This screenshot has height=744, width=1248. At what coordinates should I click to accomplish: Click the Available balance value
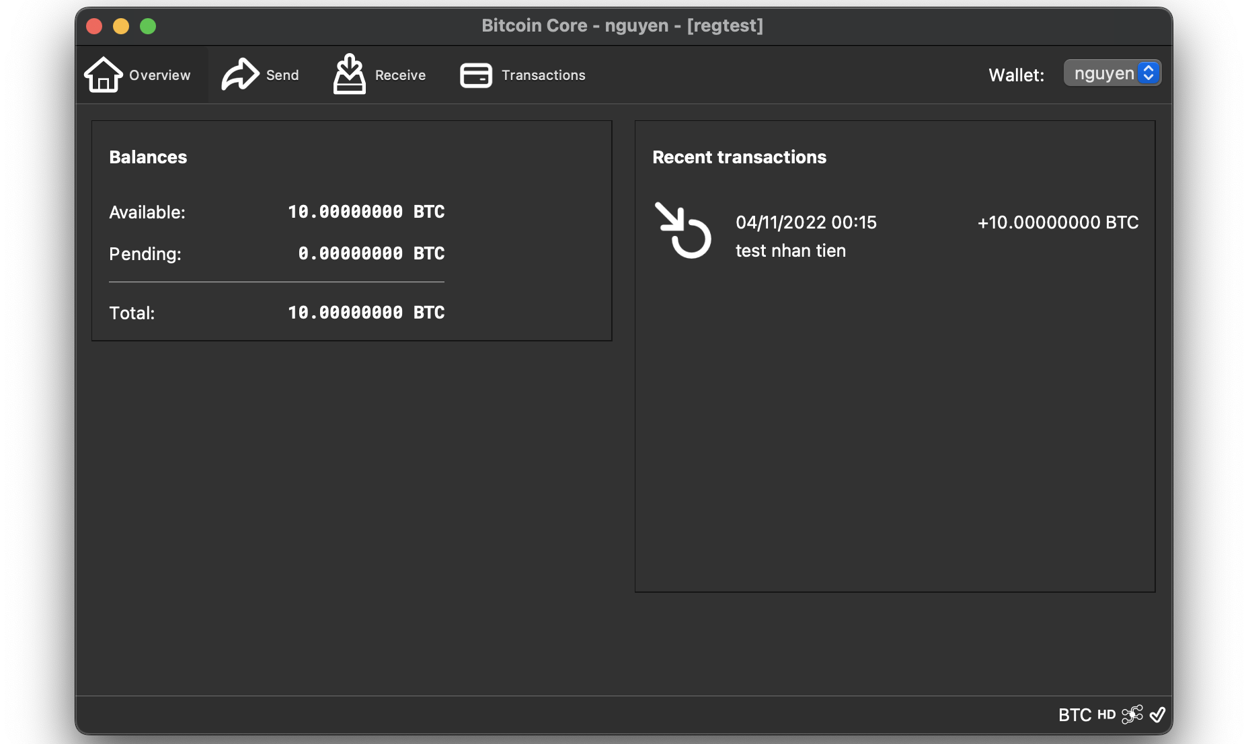coord(366,212)
